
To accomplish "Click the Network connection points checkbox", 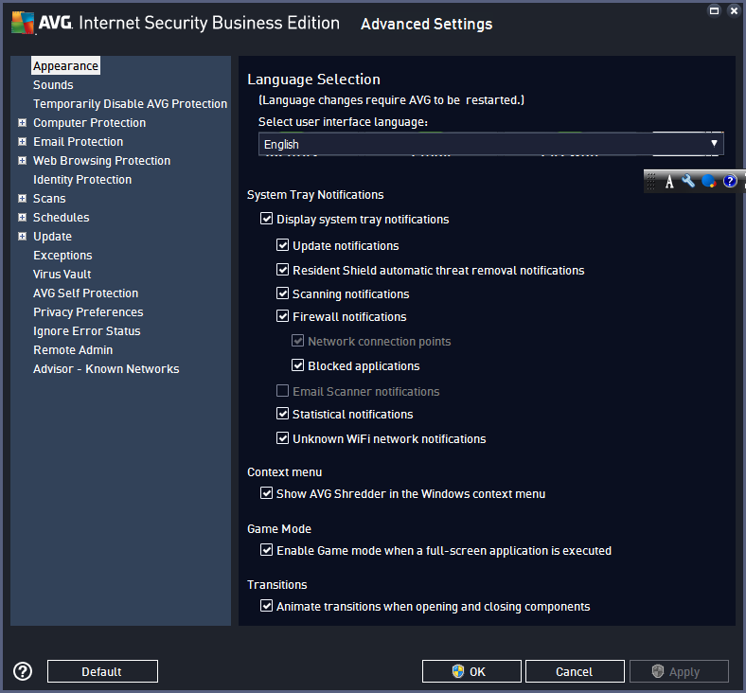I will click(298, 341).
